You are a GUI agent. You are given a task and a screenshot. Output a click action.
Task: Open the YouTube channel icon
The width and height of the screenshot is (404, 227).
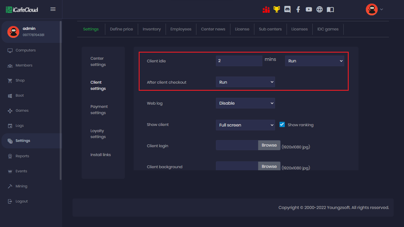pos(309,9)
